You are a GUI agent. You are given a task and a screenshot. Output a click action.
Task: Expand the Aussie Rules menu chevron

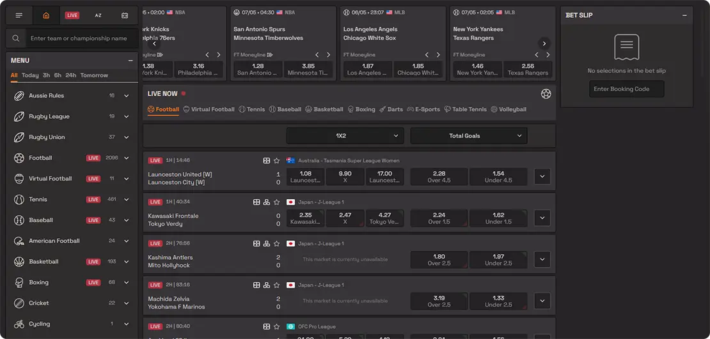pyautogui.click(x=127, y=96)
